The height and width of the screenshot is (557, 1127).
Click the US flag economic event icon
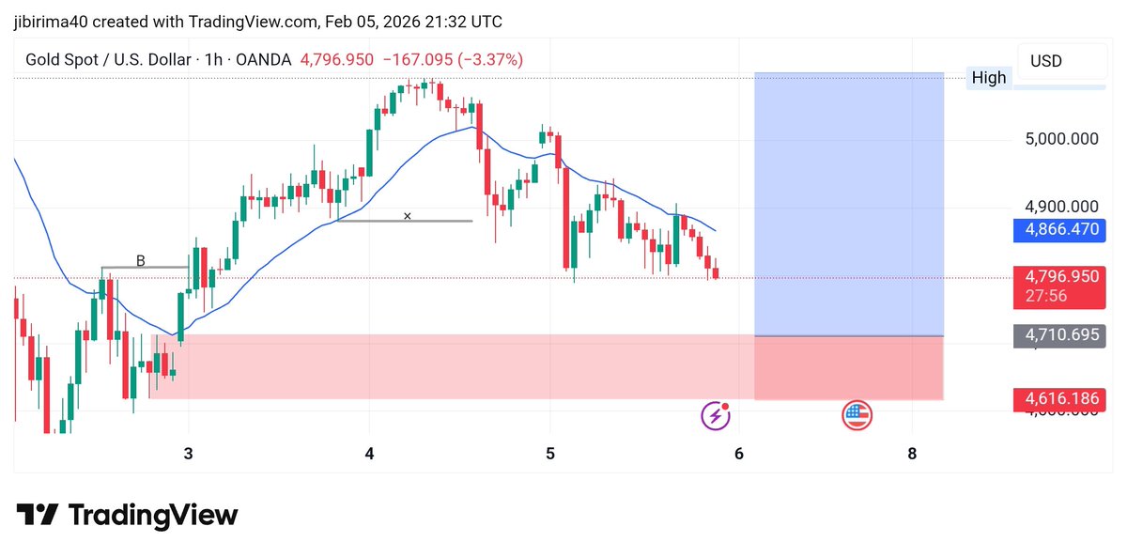point(857,415)
